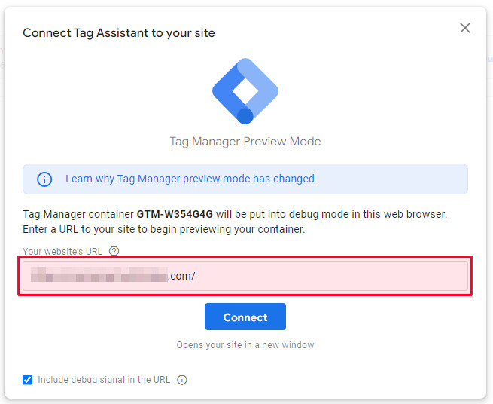Click the info icon in the blue banner
Image resolution: width=493 pixels, height=404 pixels.
click(44, 179)
